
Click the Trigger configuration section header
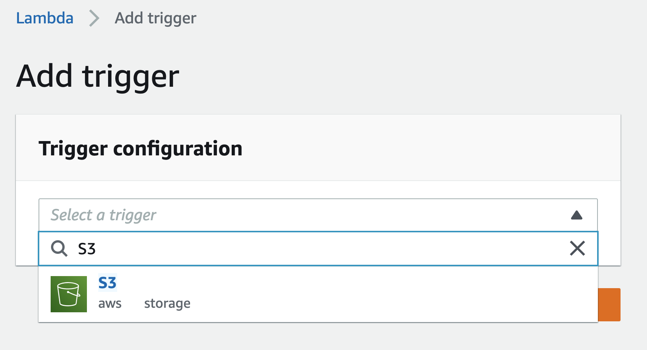point(141,148)
